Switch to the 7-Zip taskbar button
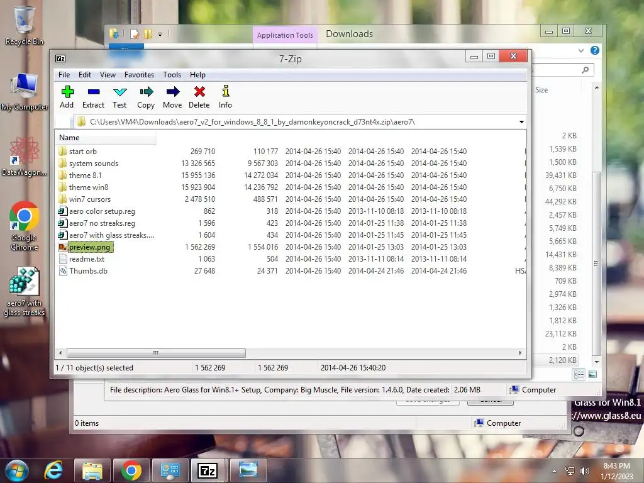Screen dimensions: 644x483 coord(207,470)
